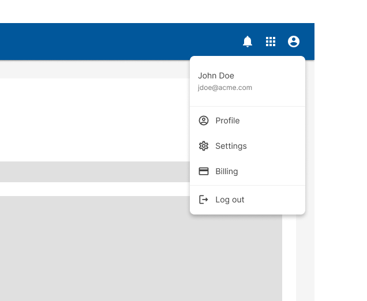Click the account avatar icon in header

tap(294, 42)
